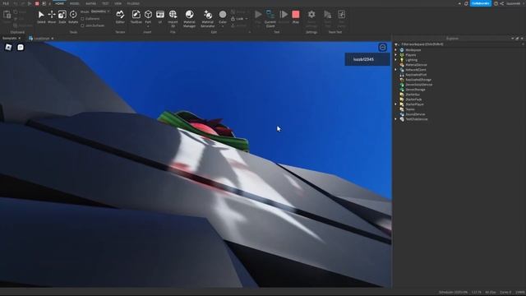The width and height of the screenshot is (526, 296).
Task: Click the player name in leaderboard
Action: pyautogui.click(x=363, y=59)
